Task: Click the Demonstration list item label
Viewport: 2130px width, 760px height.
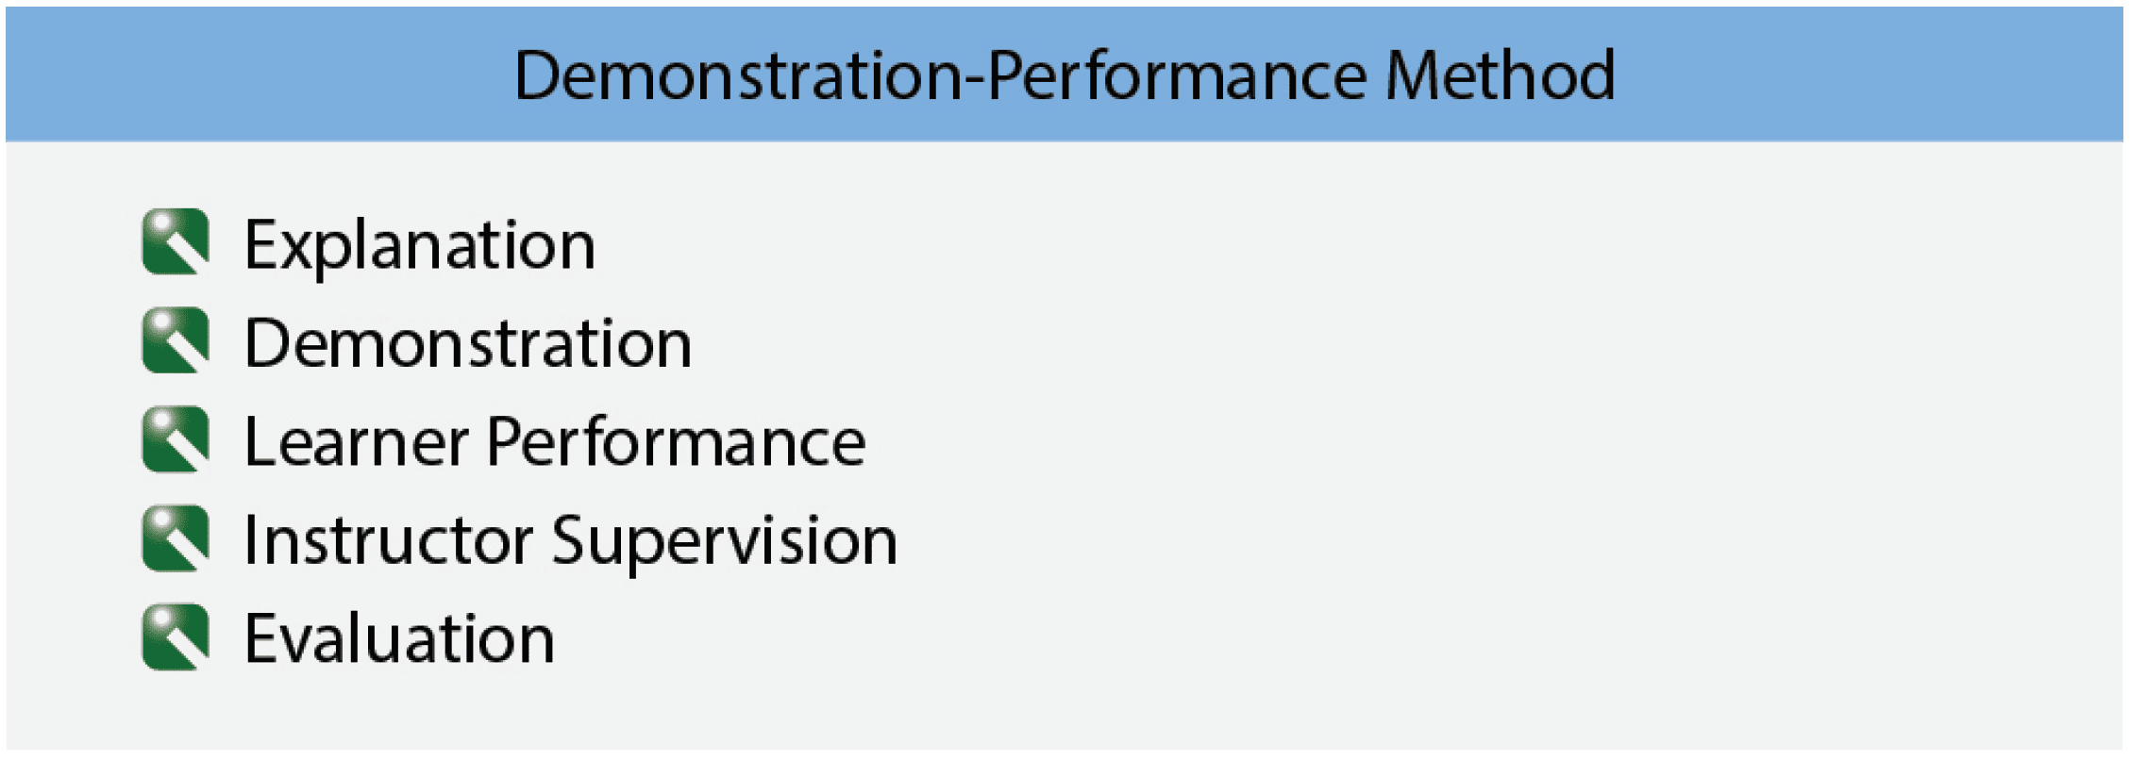Action: point(468,342)
